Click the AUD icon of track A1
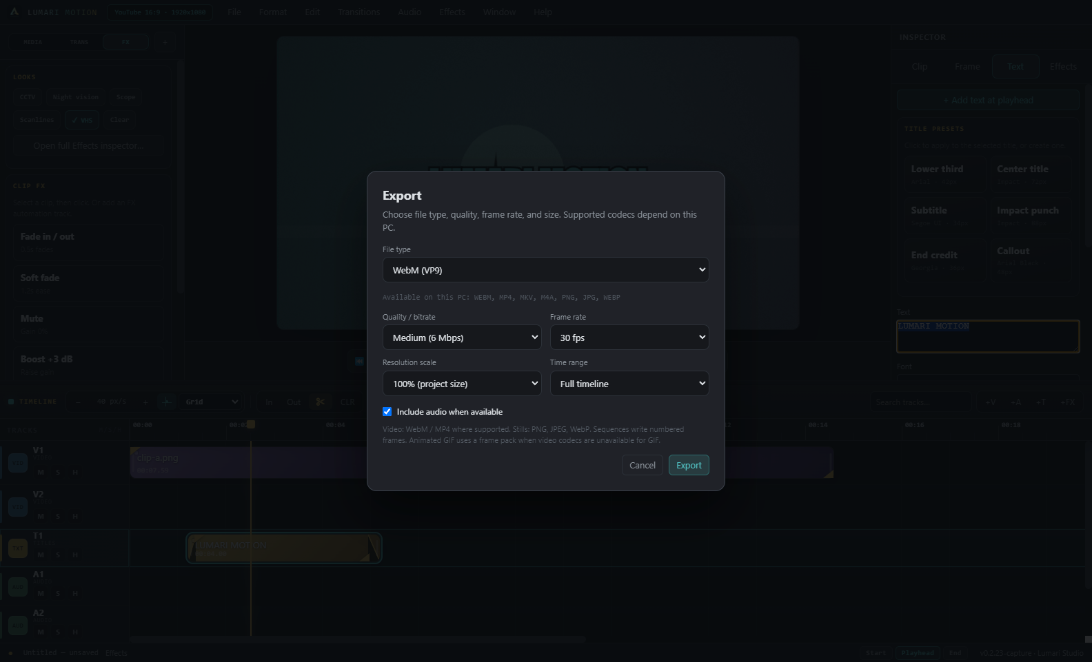 (18, 588)
